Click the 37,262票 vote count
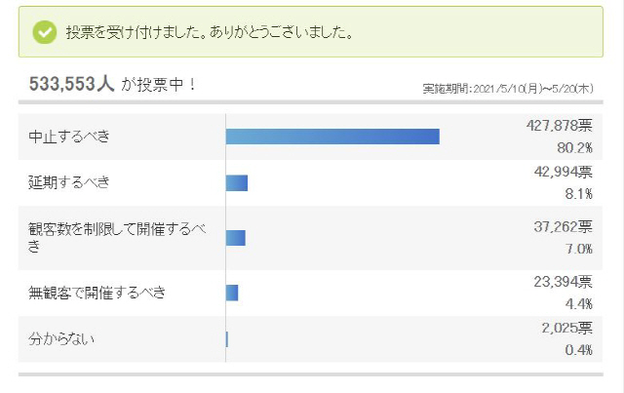 (x=564, y=227)
